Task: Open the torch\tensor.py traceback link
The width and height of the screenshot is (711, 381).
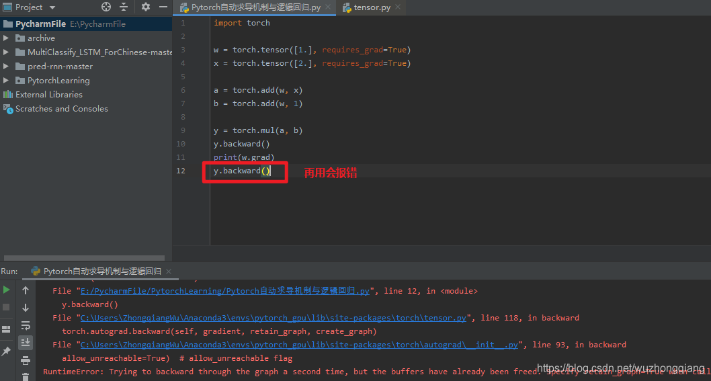Action: click(273, 318)
